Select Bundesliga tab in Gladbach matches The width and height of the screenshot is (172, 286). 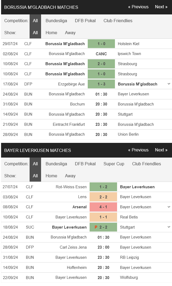(56, 21)
